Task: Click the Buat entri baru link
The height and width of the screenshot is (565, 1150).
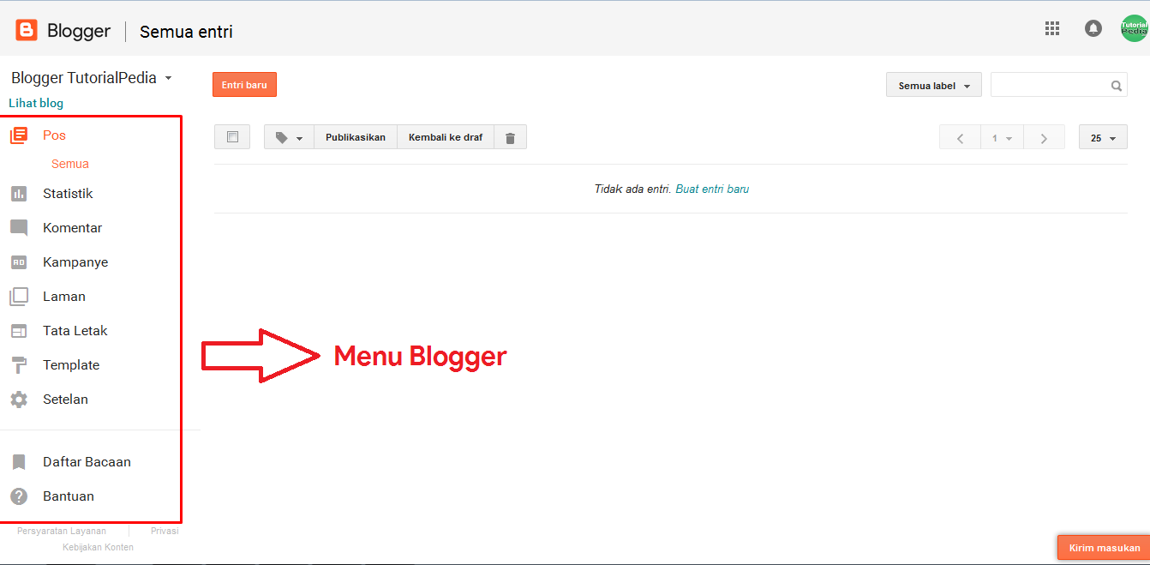Action: click(712, 189)
